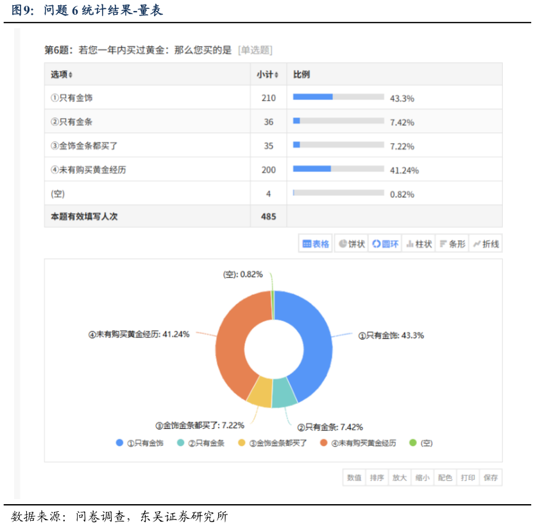The width and height of the screenshot is (535, 526).
Task: Click table row text ③金饰金条都买了
Action: (x=84, y=146)
